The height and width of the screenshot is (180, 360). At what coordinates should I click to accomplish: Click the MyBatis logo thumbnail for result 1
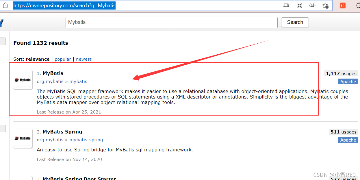(23, 80)
